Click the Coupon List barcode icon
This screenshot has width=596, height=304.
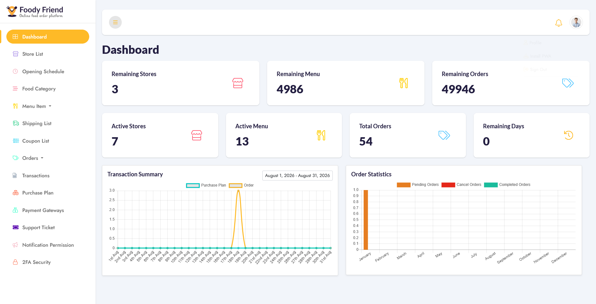(16, 141)
